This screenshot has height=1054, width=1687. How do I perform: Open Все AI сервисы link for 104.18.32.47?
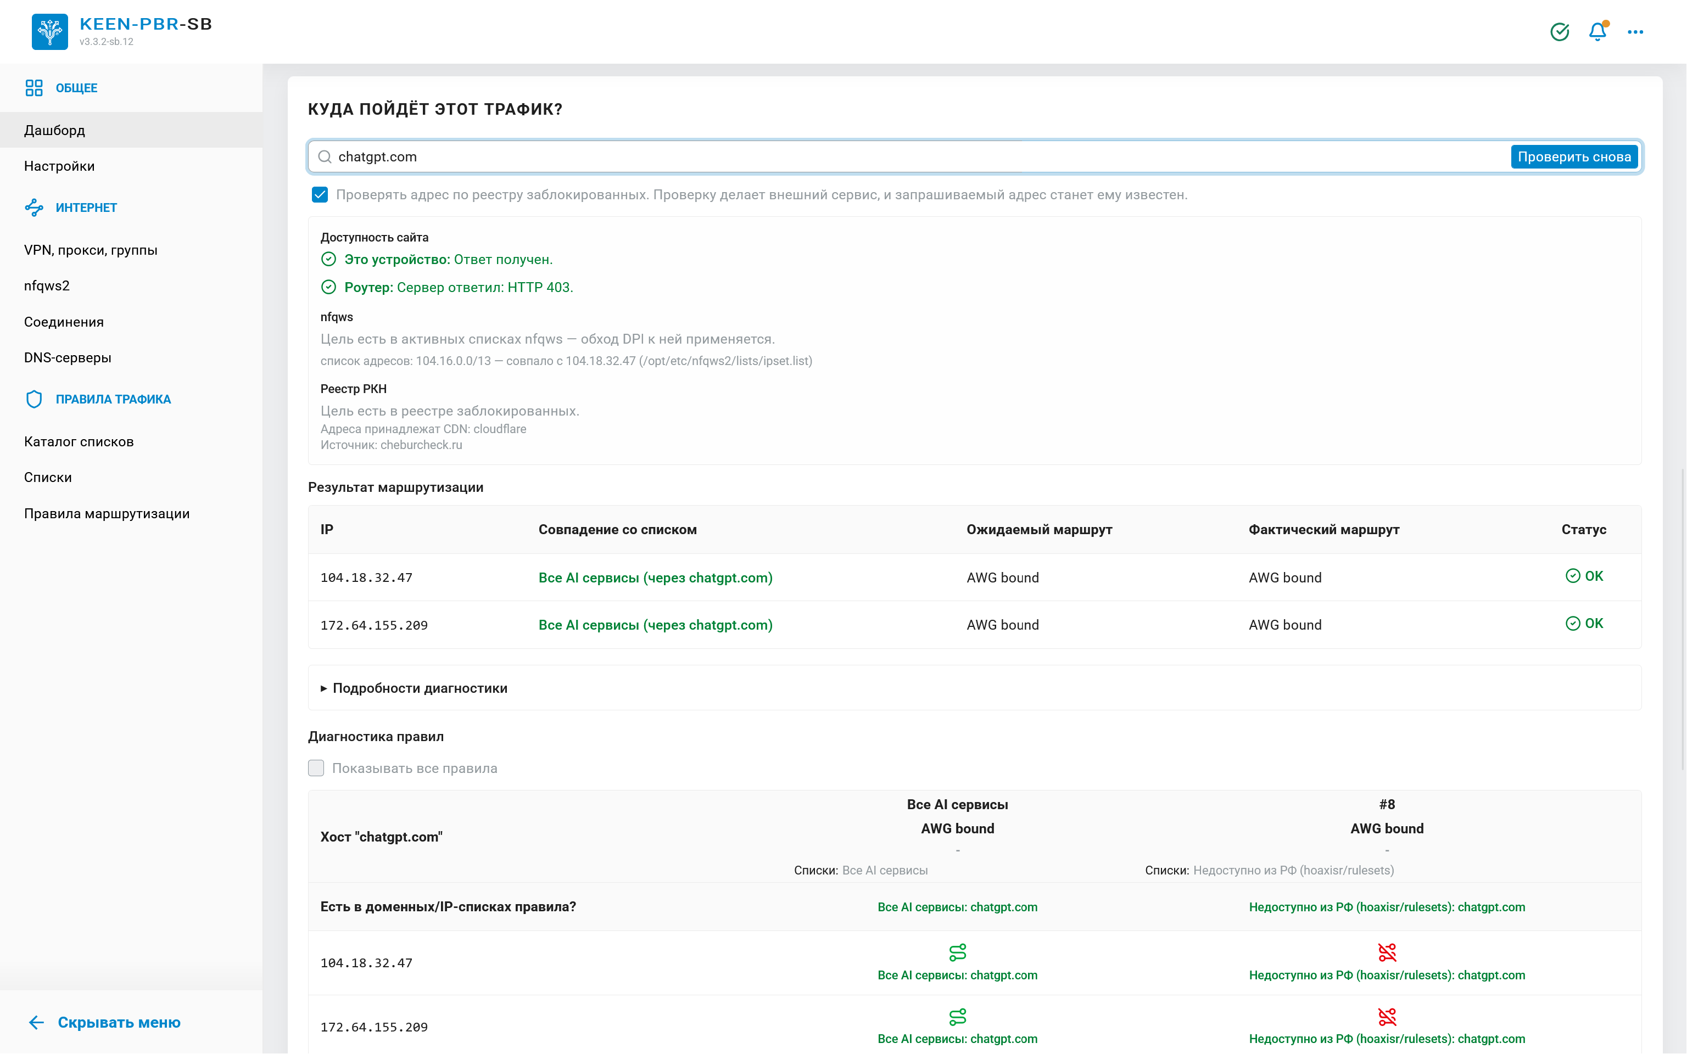coord(655,578)
